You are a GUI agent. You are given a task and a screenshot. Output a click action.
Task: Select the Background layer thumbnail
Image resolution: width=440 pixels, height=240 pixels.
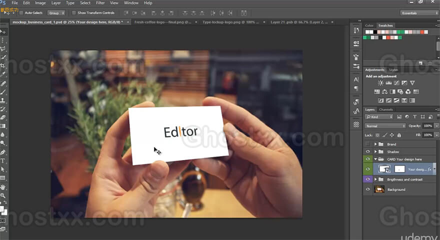point(379,189)
